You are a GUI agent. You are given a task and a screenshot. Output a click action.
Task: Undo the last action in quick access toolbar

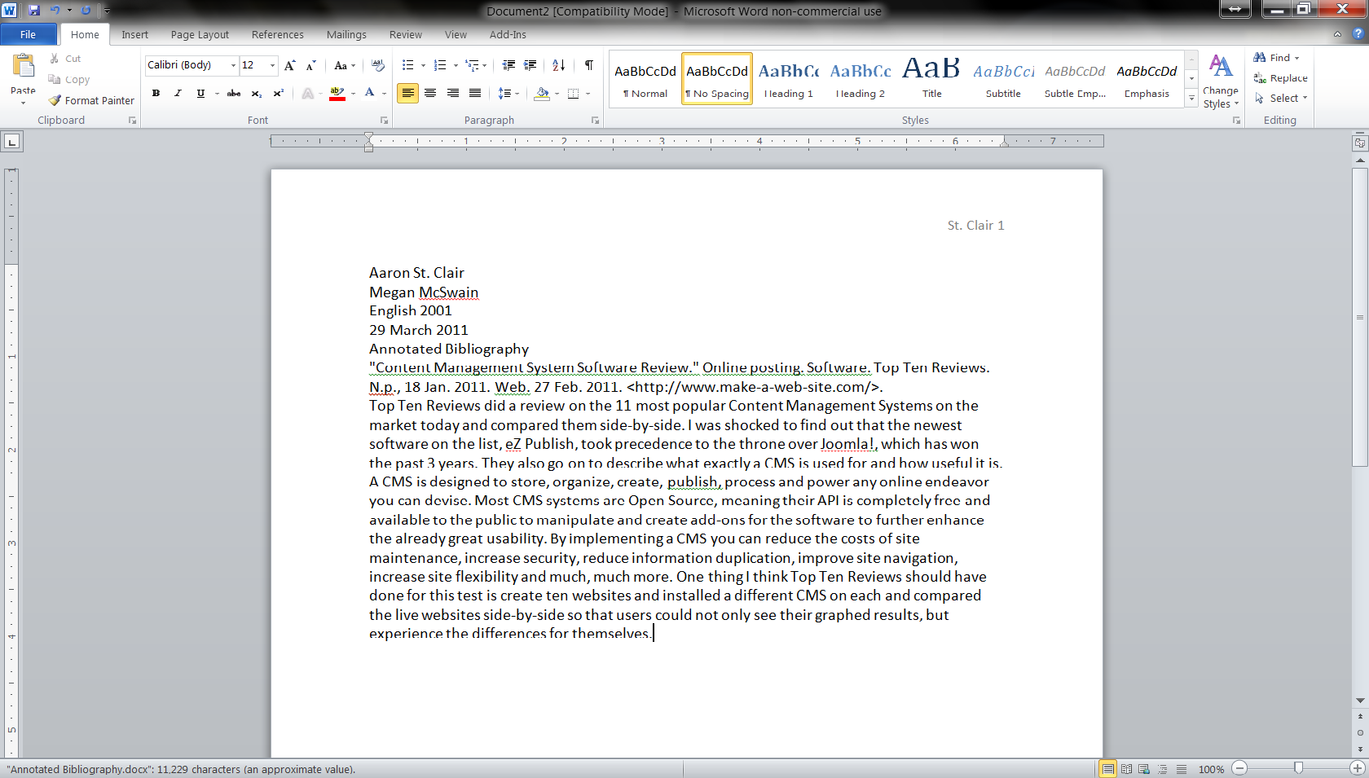pos(55,11)
